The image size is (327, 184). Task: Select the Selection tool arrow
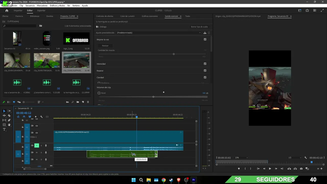click(x=4, y=111)
